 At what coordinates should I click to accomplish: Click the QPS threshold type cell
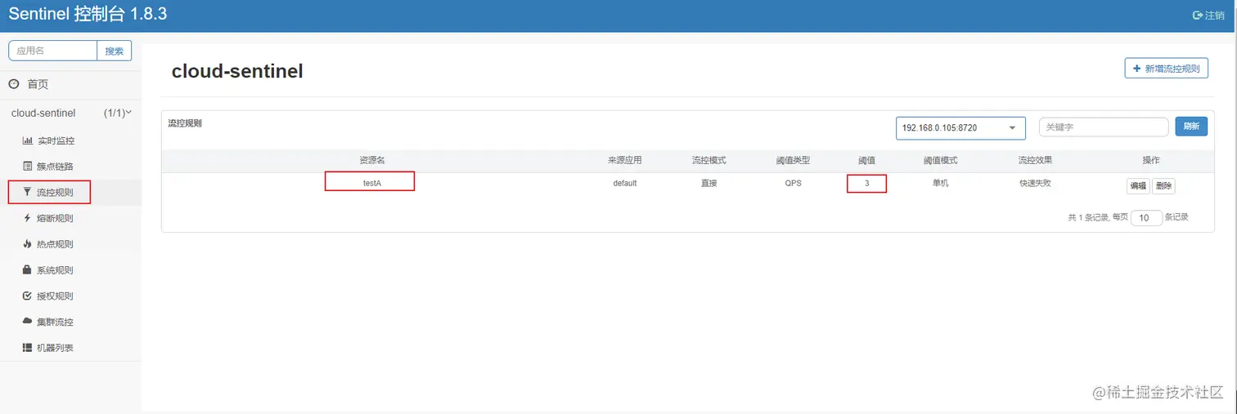pyautogui.click(x=793, y=183)
